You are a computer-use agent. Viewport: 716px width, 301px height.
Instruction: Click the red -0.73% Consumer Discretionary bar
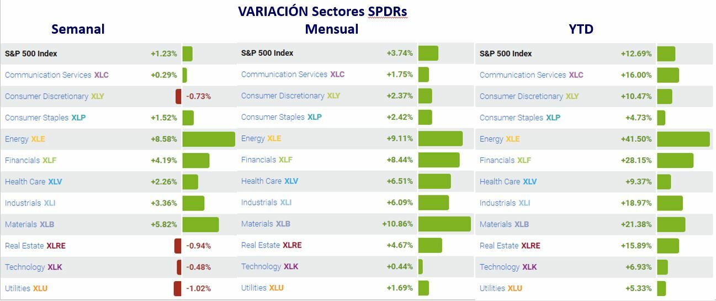point(178,96)
